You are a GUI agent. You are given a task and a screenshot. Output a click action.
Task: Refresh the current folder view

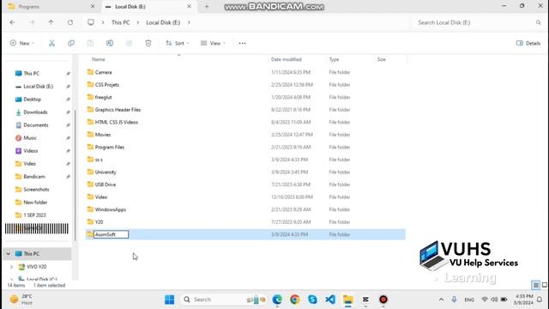(x=70, y=22)
